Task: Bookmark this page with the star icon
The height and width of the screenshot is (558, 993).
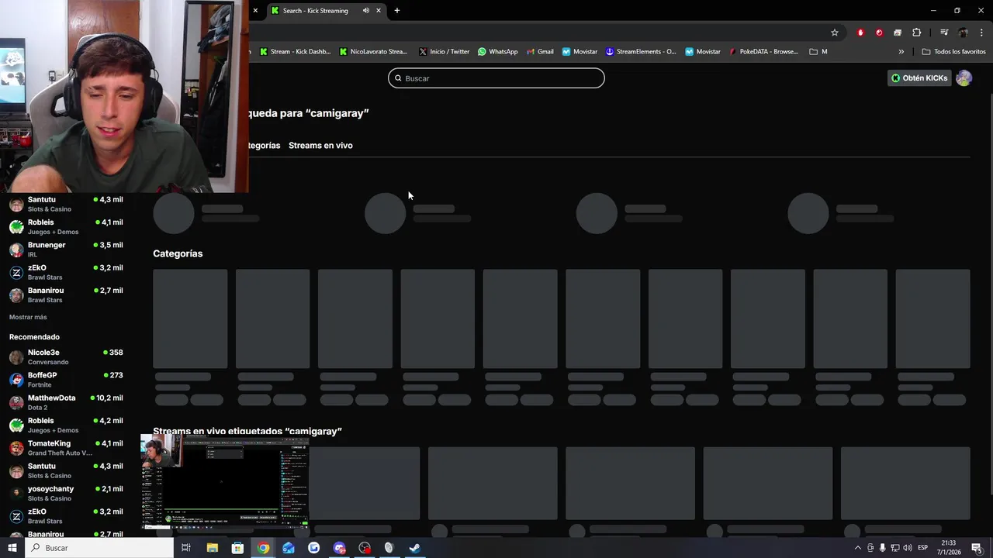Action: coord(835,33)
